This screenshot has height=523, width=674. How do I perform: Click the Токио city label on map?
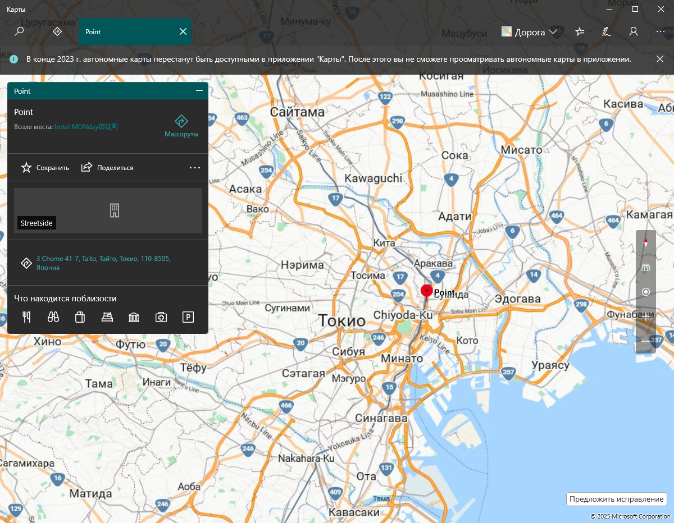tap(341, 320)
